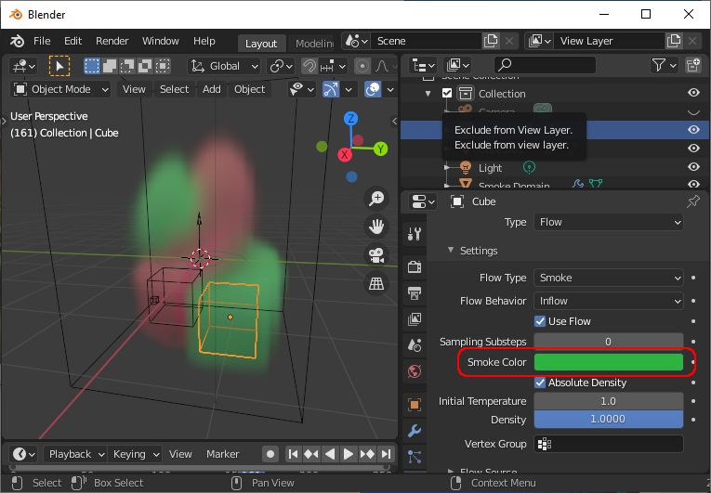Choose the Subtract selection mode icon
This screenshot has height=493, width=711.
click(127, 66)
